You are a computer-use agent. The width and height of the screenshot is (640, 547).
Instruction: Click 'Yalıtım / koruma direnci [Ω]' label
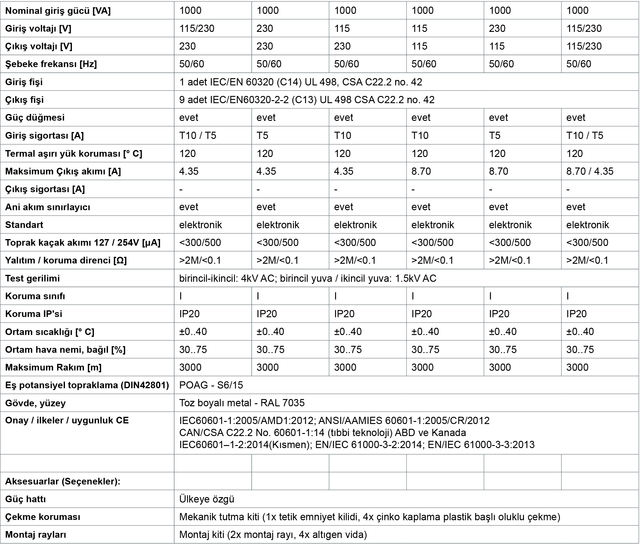click(66, 261)
